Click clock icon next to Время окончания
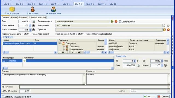Image resolution: width=175 pixels, height=98 pixels. 33,30
